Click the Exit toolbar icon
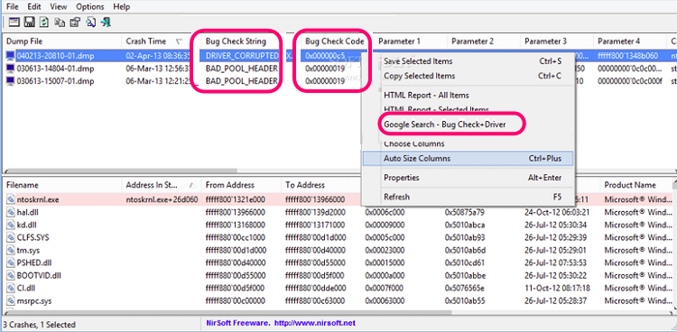 [106, 22]
